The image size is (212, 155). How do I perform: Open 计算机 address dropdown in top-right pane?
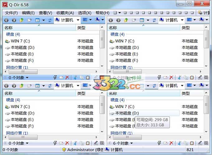(182, 20)
